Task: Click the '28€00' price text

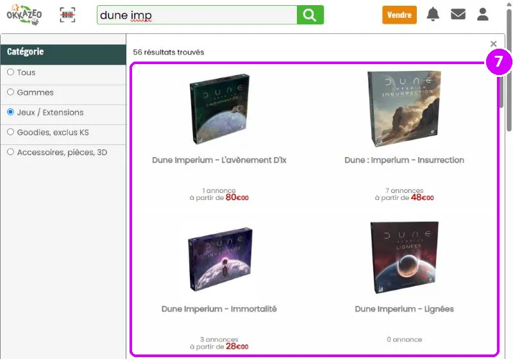Action: [237, 346]
